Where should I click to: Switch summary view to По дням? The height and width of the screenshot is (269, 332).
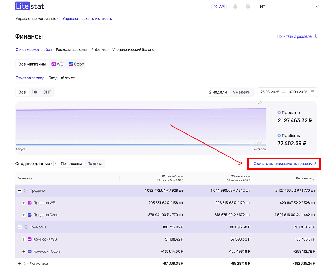(x=94, y=164)
